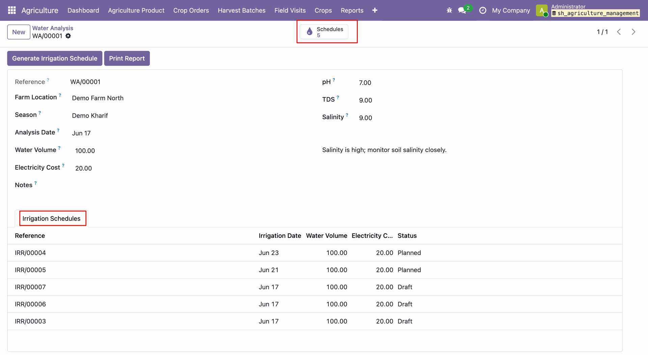Image resolution: width=648 pixels, height=355 pixels.
Task: Open schedule row IRR/00006
Action: pos(315,304)
